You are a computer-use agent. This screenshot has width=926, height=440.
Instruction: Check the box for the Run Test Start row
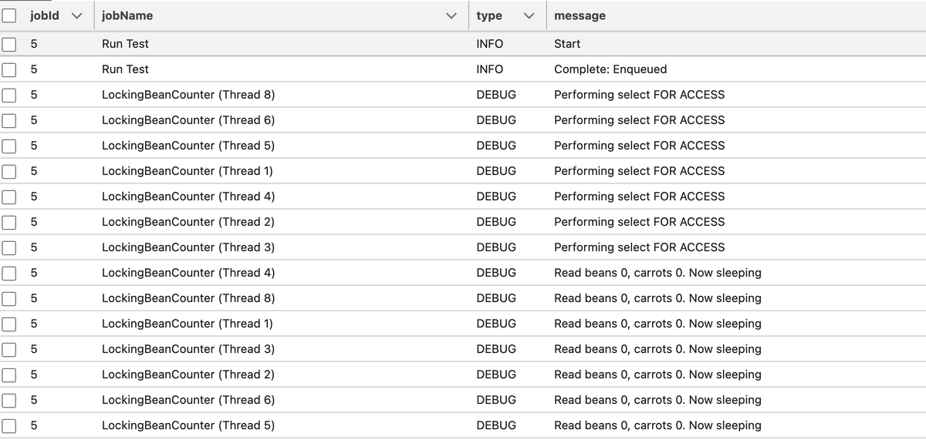click(9, 44)
